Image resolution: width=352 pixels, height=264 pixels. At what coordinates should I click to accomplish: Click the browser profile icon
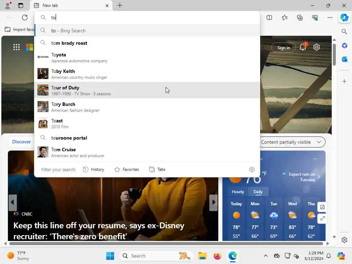8,5
